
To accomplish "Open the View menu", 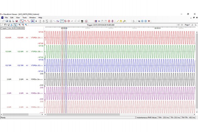I will point(18,17).
